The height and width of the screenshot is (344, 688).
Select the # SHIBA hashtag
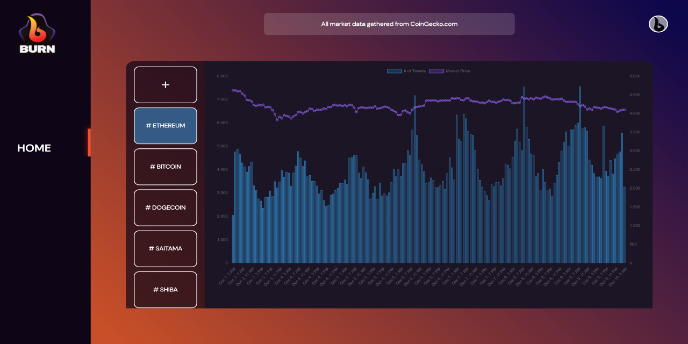tap(165, 289)
